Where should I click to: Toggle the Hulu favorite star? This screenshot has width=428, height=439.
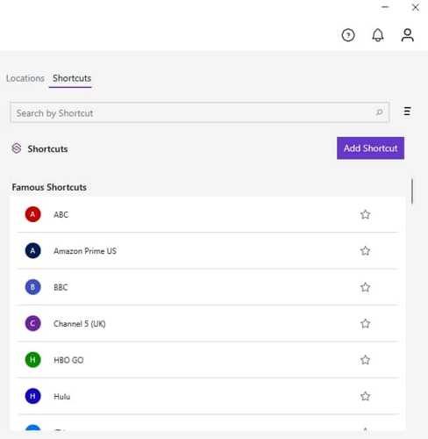[x=365, y=396]
